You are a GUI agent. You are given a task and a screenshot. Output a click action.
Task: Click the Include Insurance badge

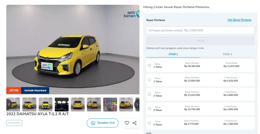coord(35,90)
